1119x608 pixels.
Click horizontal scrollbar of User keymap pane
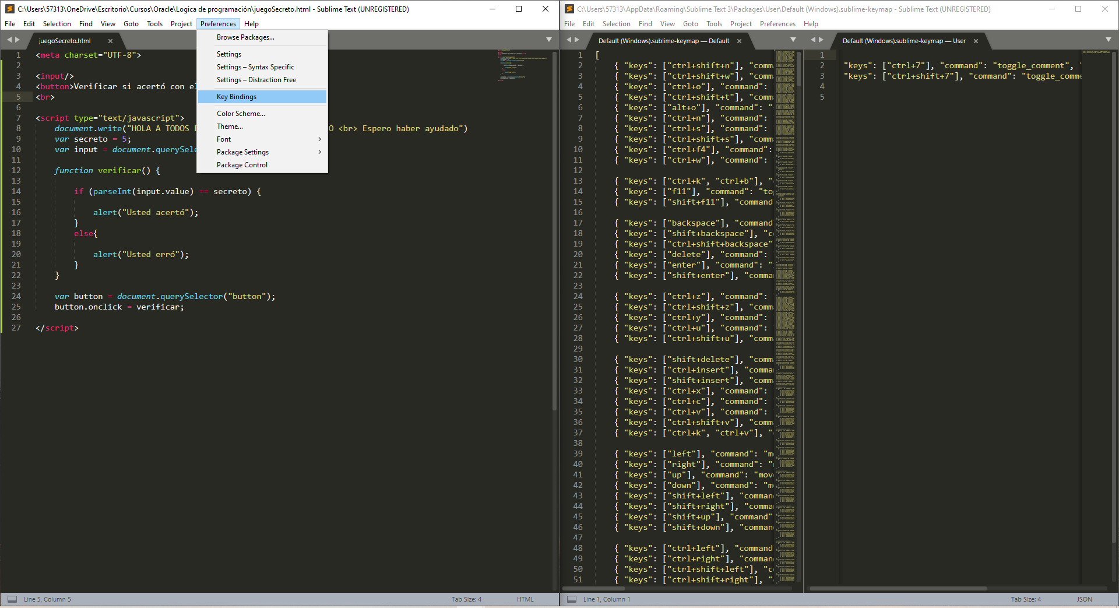pos(898,588)
